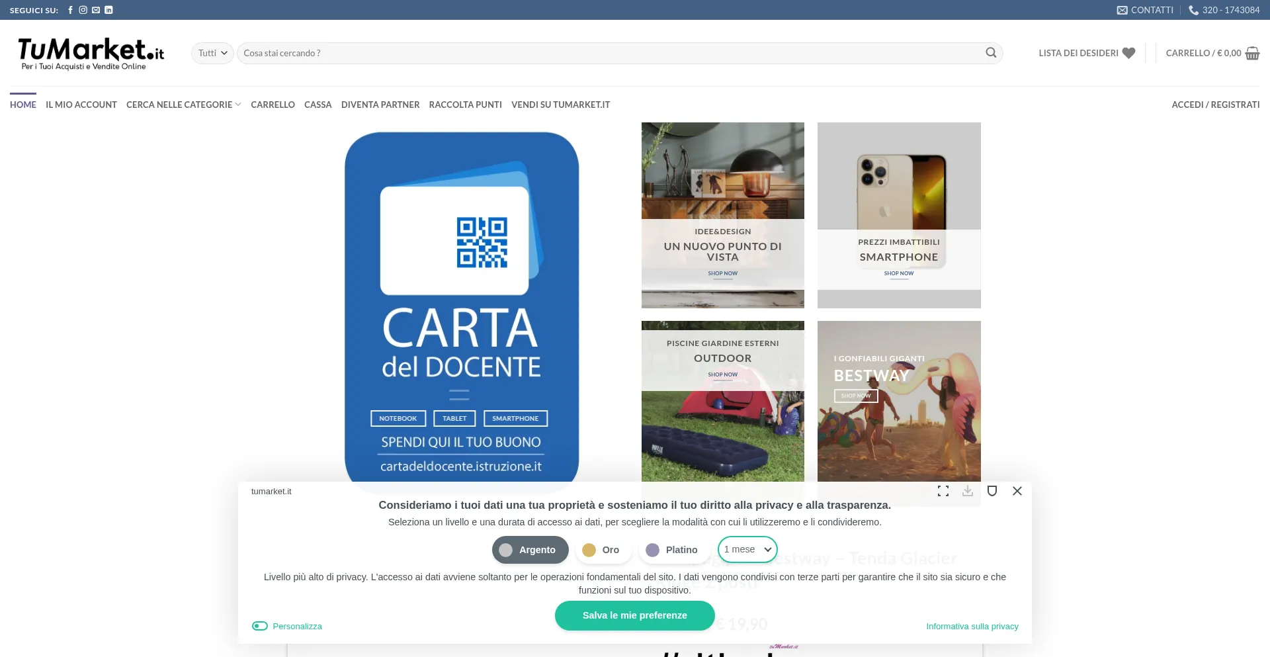Viewport: 1270px width, 657px height.
Task: Open the Cassa menu item
Action: [x=318, y=105]
